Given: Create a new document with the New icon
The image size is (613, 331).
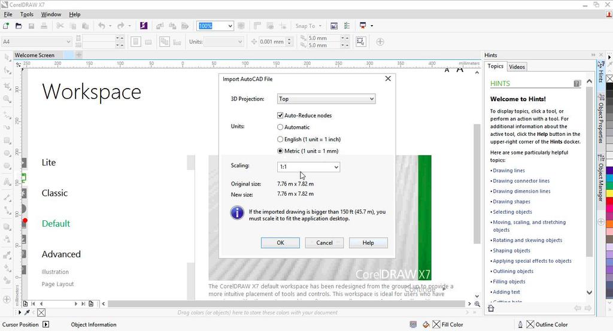Looking at the screenshot, I should [x=6, y=26].
